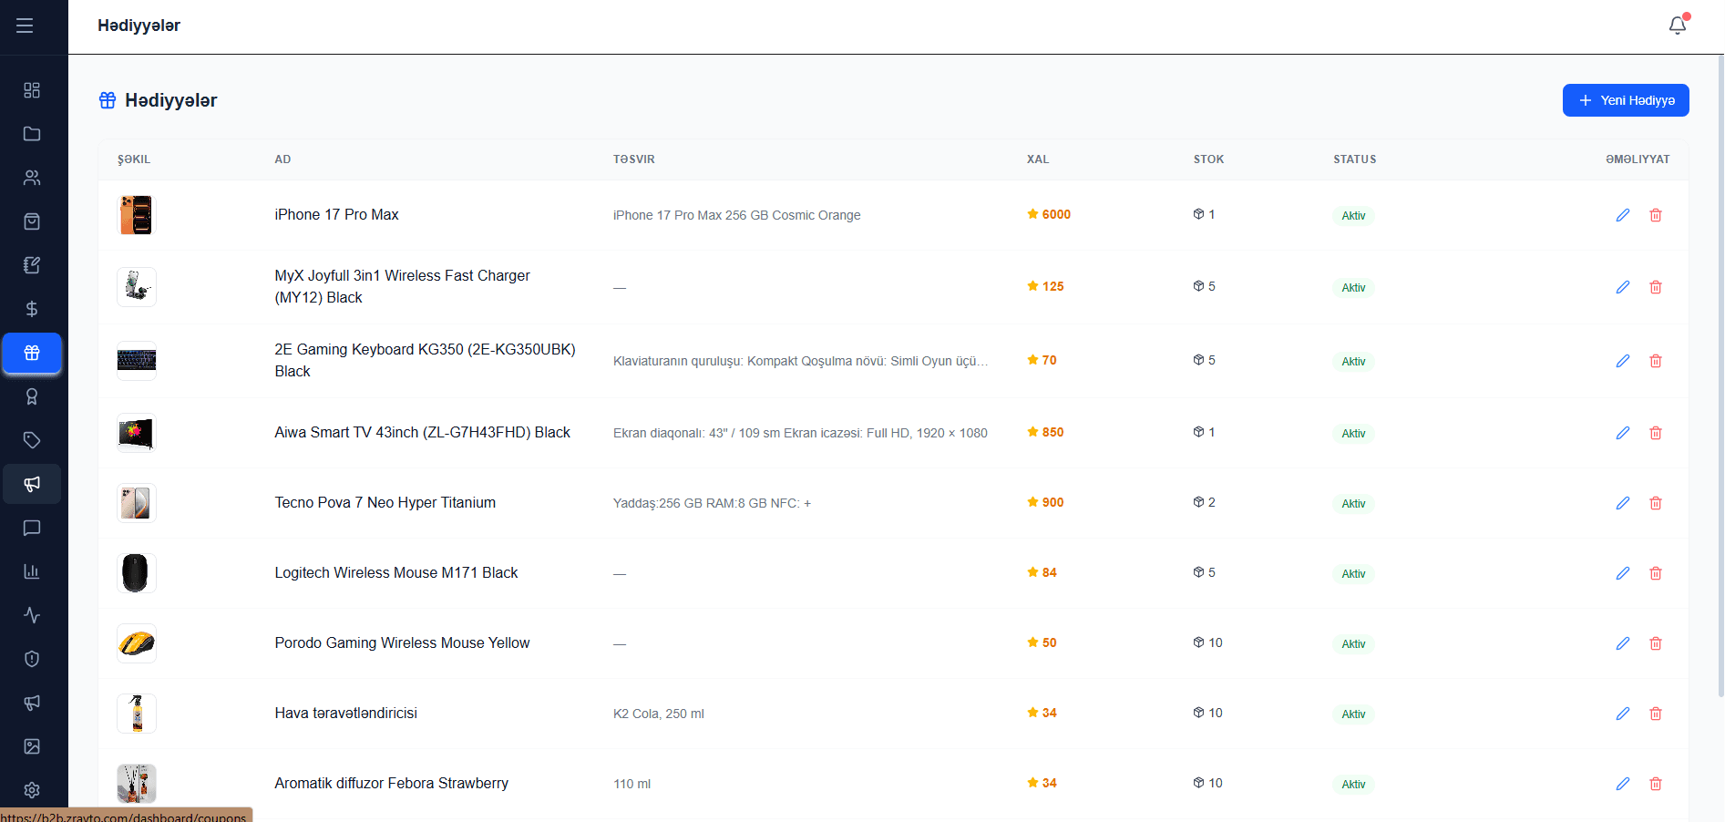This screenshot has width=1725, height=822.
Task: Open the users icon in the sidebar
Action: pos(32,178)
